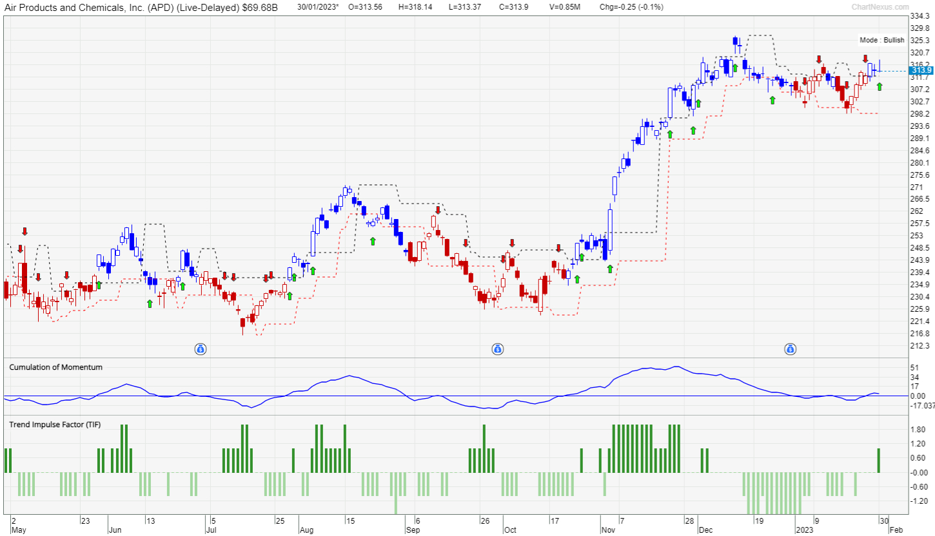Click the Nov month label on time axis

pyautogui.click(x=608, y=530)
